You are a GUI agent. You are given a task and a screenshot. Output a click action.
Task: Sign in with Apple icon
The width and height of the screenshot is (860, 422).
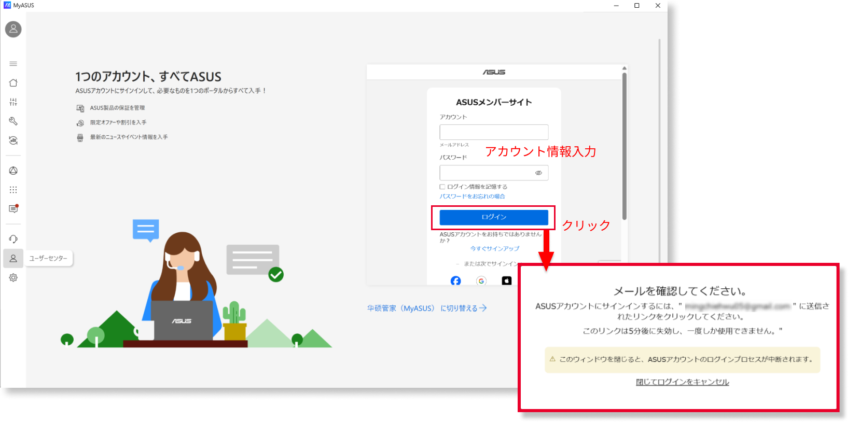tap(507, 280)
